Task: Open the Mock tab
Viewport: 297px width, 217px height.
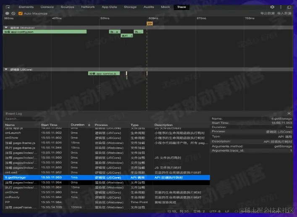Action: pyautogui.click(x=166, y=7)
